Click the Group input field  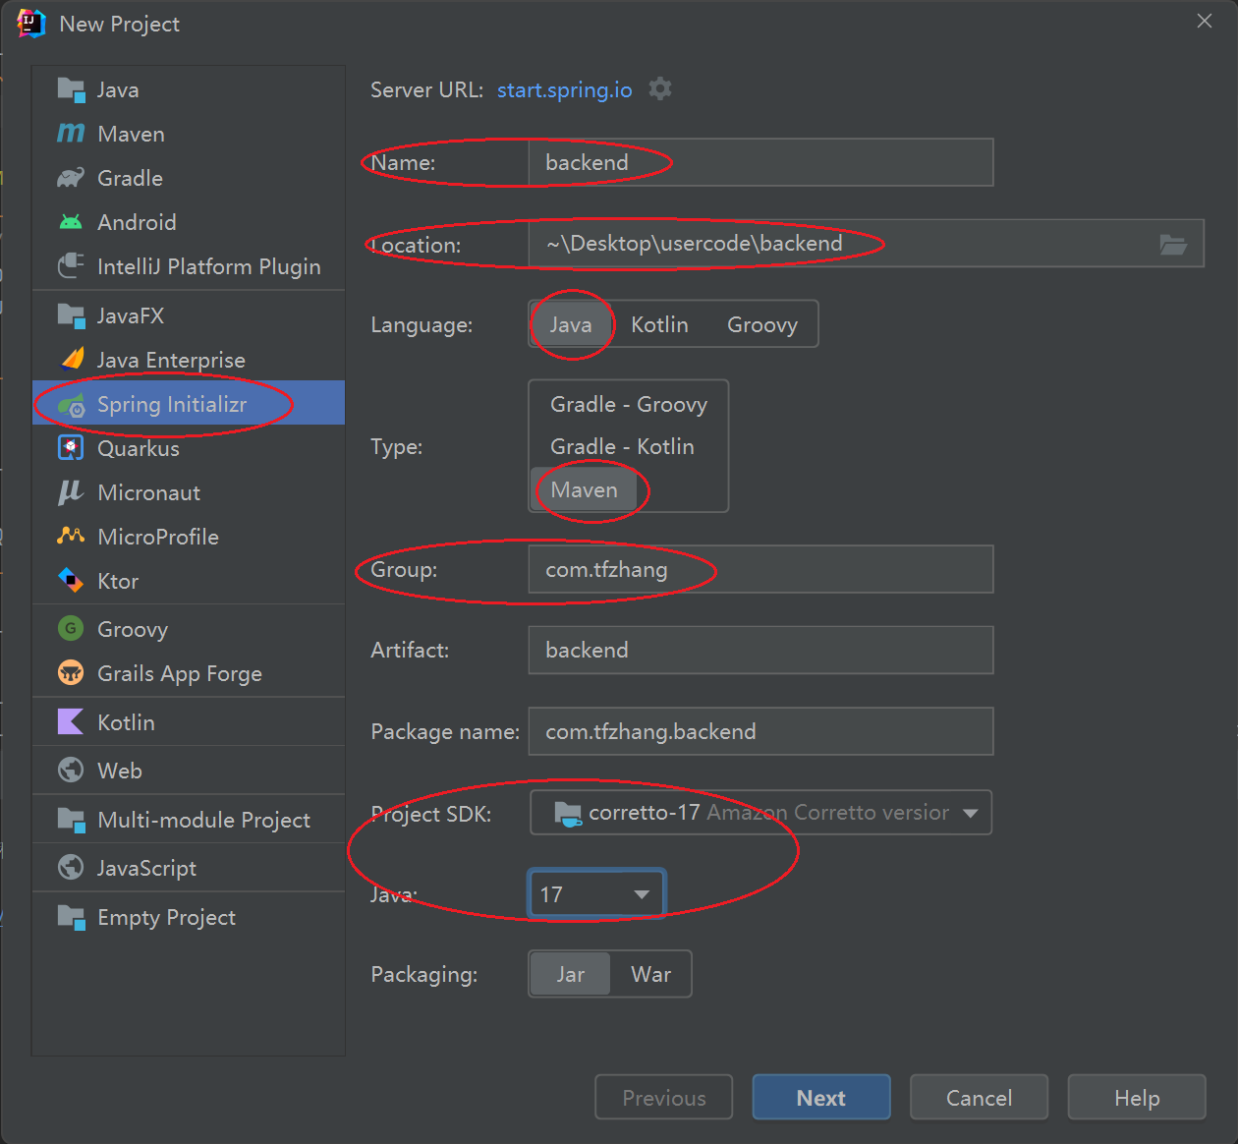point(760,569)
